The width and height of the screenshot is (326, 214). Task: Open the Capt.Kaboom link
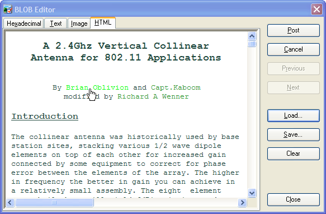click(x=176, y=87)
